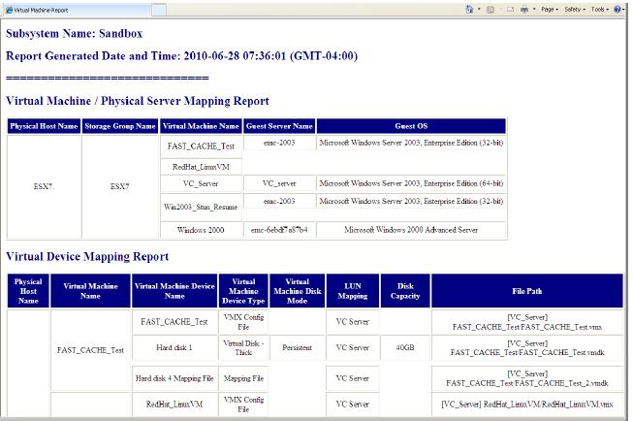
Task: Open the Home button dropdown arrow
Action: coord(479,10)
